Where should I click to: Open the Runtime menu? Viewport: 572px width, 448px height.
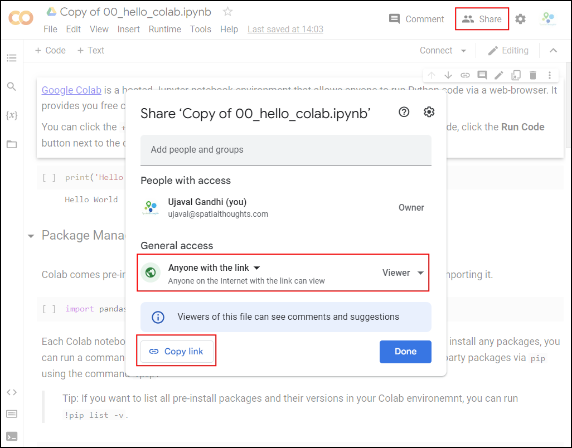(x=164, y=29)
